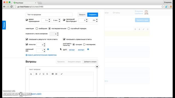The image size is (175, 98).
Task: Close the question editor with X
Action: (x=97, y=67)
